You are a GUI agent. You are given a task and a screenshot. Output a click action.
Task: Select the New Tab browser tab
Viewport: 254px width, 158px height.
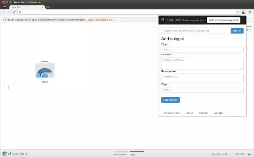coord(27,7)
